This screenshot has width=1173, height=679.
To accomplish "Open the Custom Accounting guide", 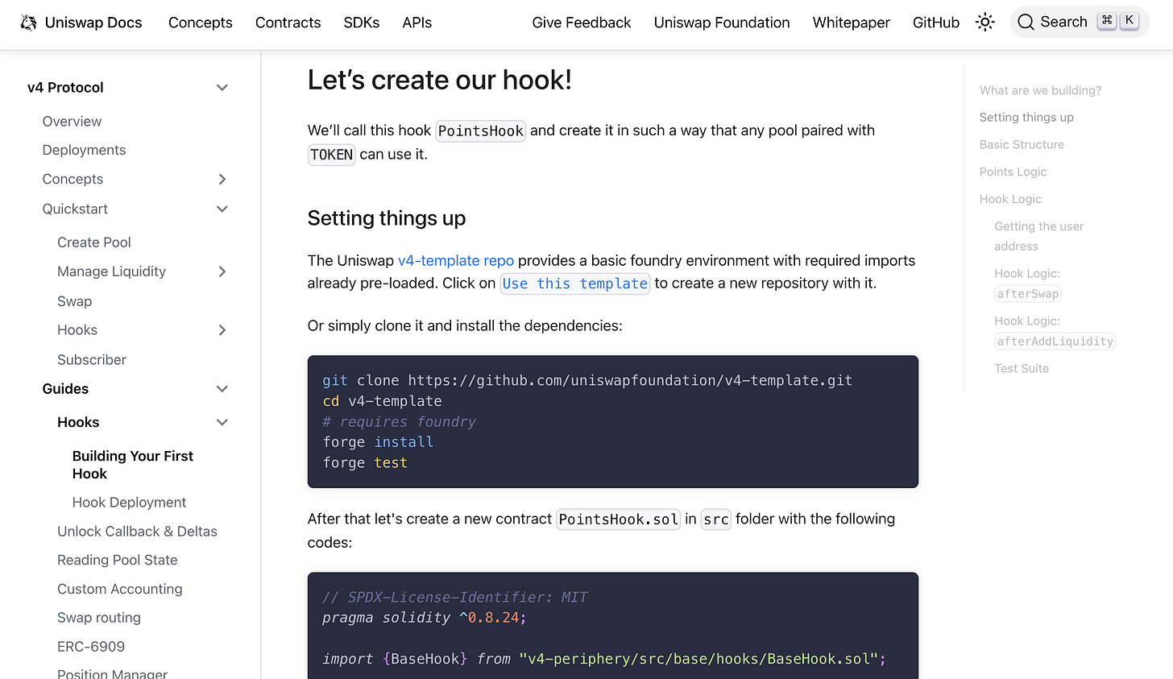I will [x=119, y=590].
